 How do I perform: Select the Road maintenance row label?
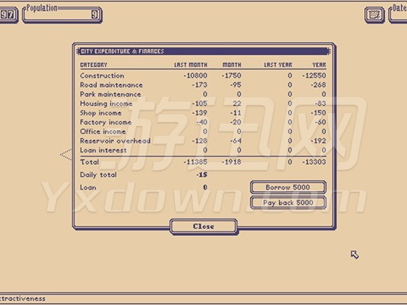111,85
